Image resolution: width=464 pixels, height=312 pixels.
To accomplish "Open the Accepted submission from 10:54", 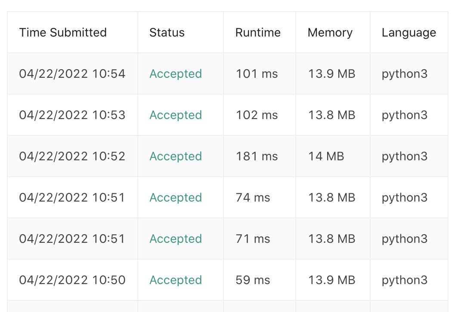I will click(176, 74).
